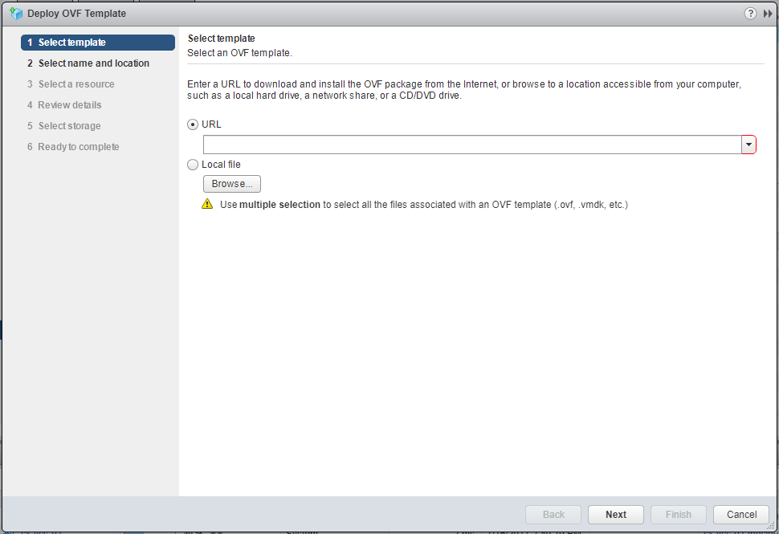The image size is (779, 534).
Task: Select the Local file radio button
Action: tap(193, 165)
